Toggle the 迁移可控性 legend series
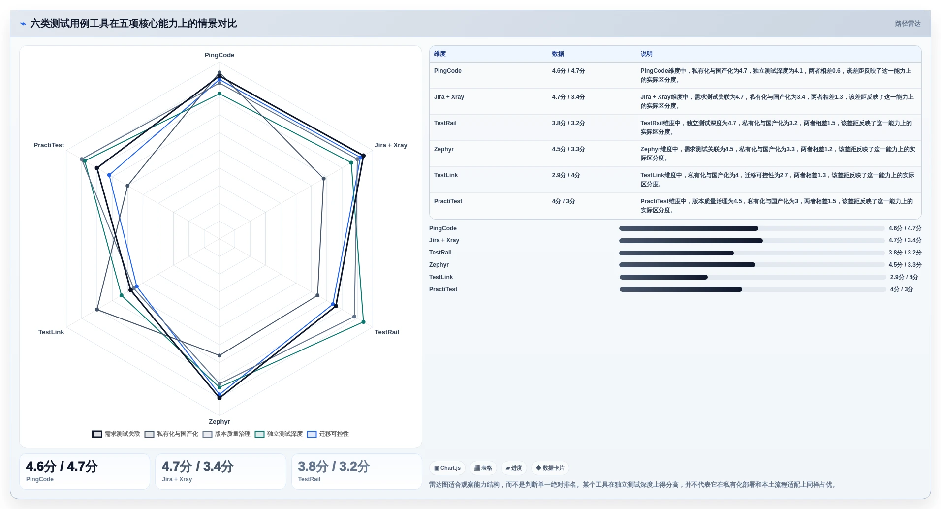 (328, 434)
